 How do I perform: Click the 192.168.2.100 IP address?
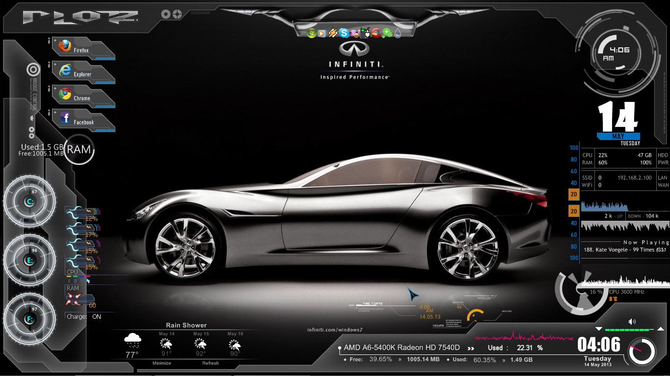[635, 178]
